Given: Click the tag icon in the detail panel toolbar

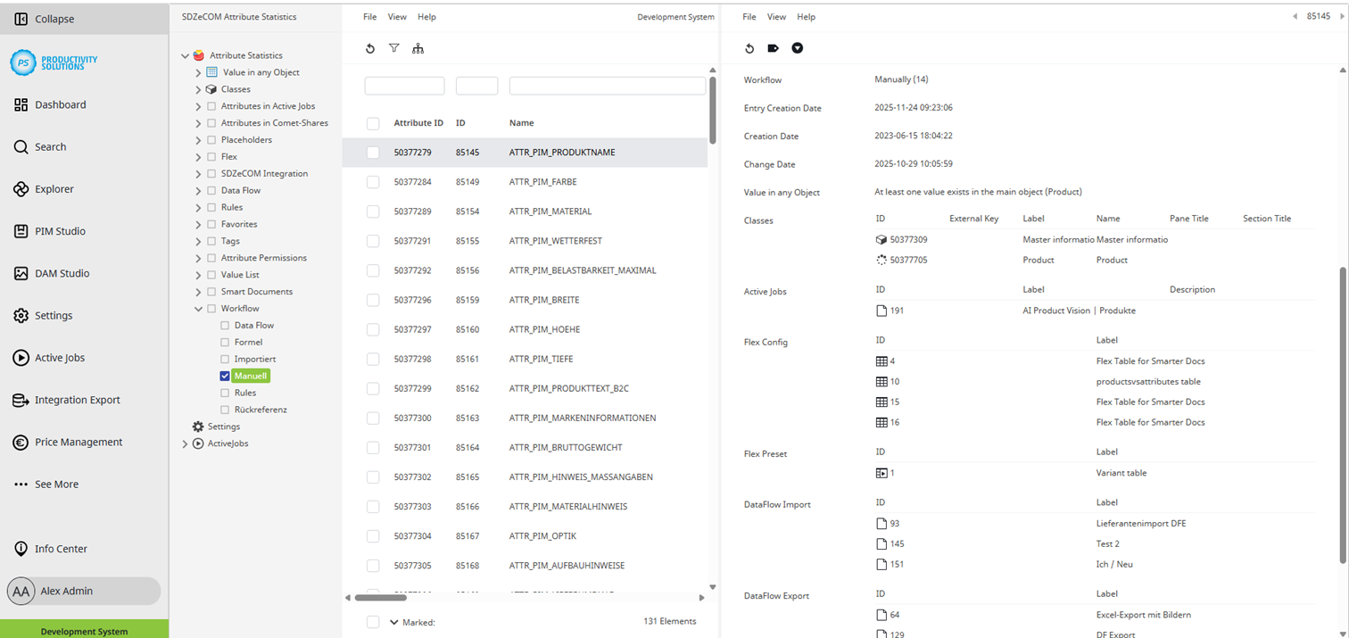Looking at the screenshot, I should coord(772,48).
